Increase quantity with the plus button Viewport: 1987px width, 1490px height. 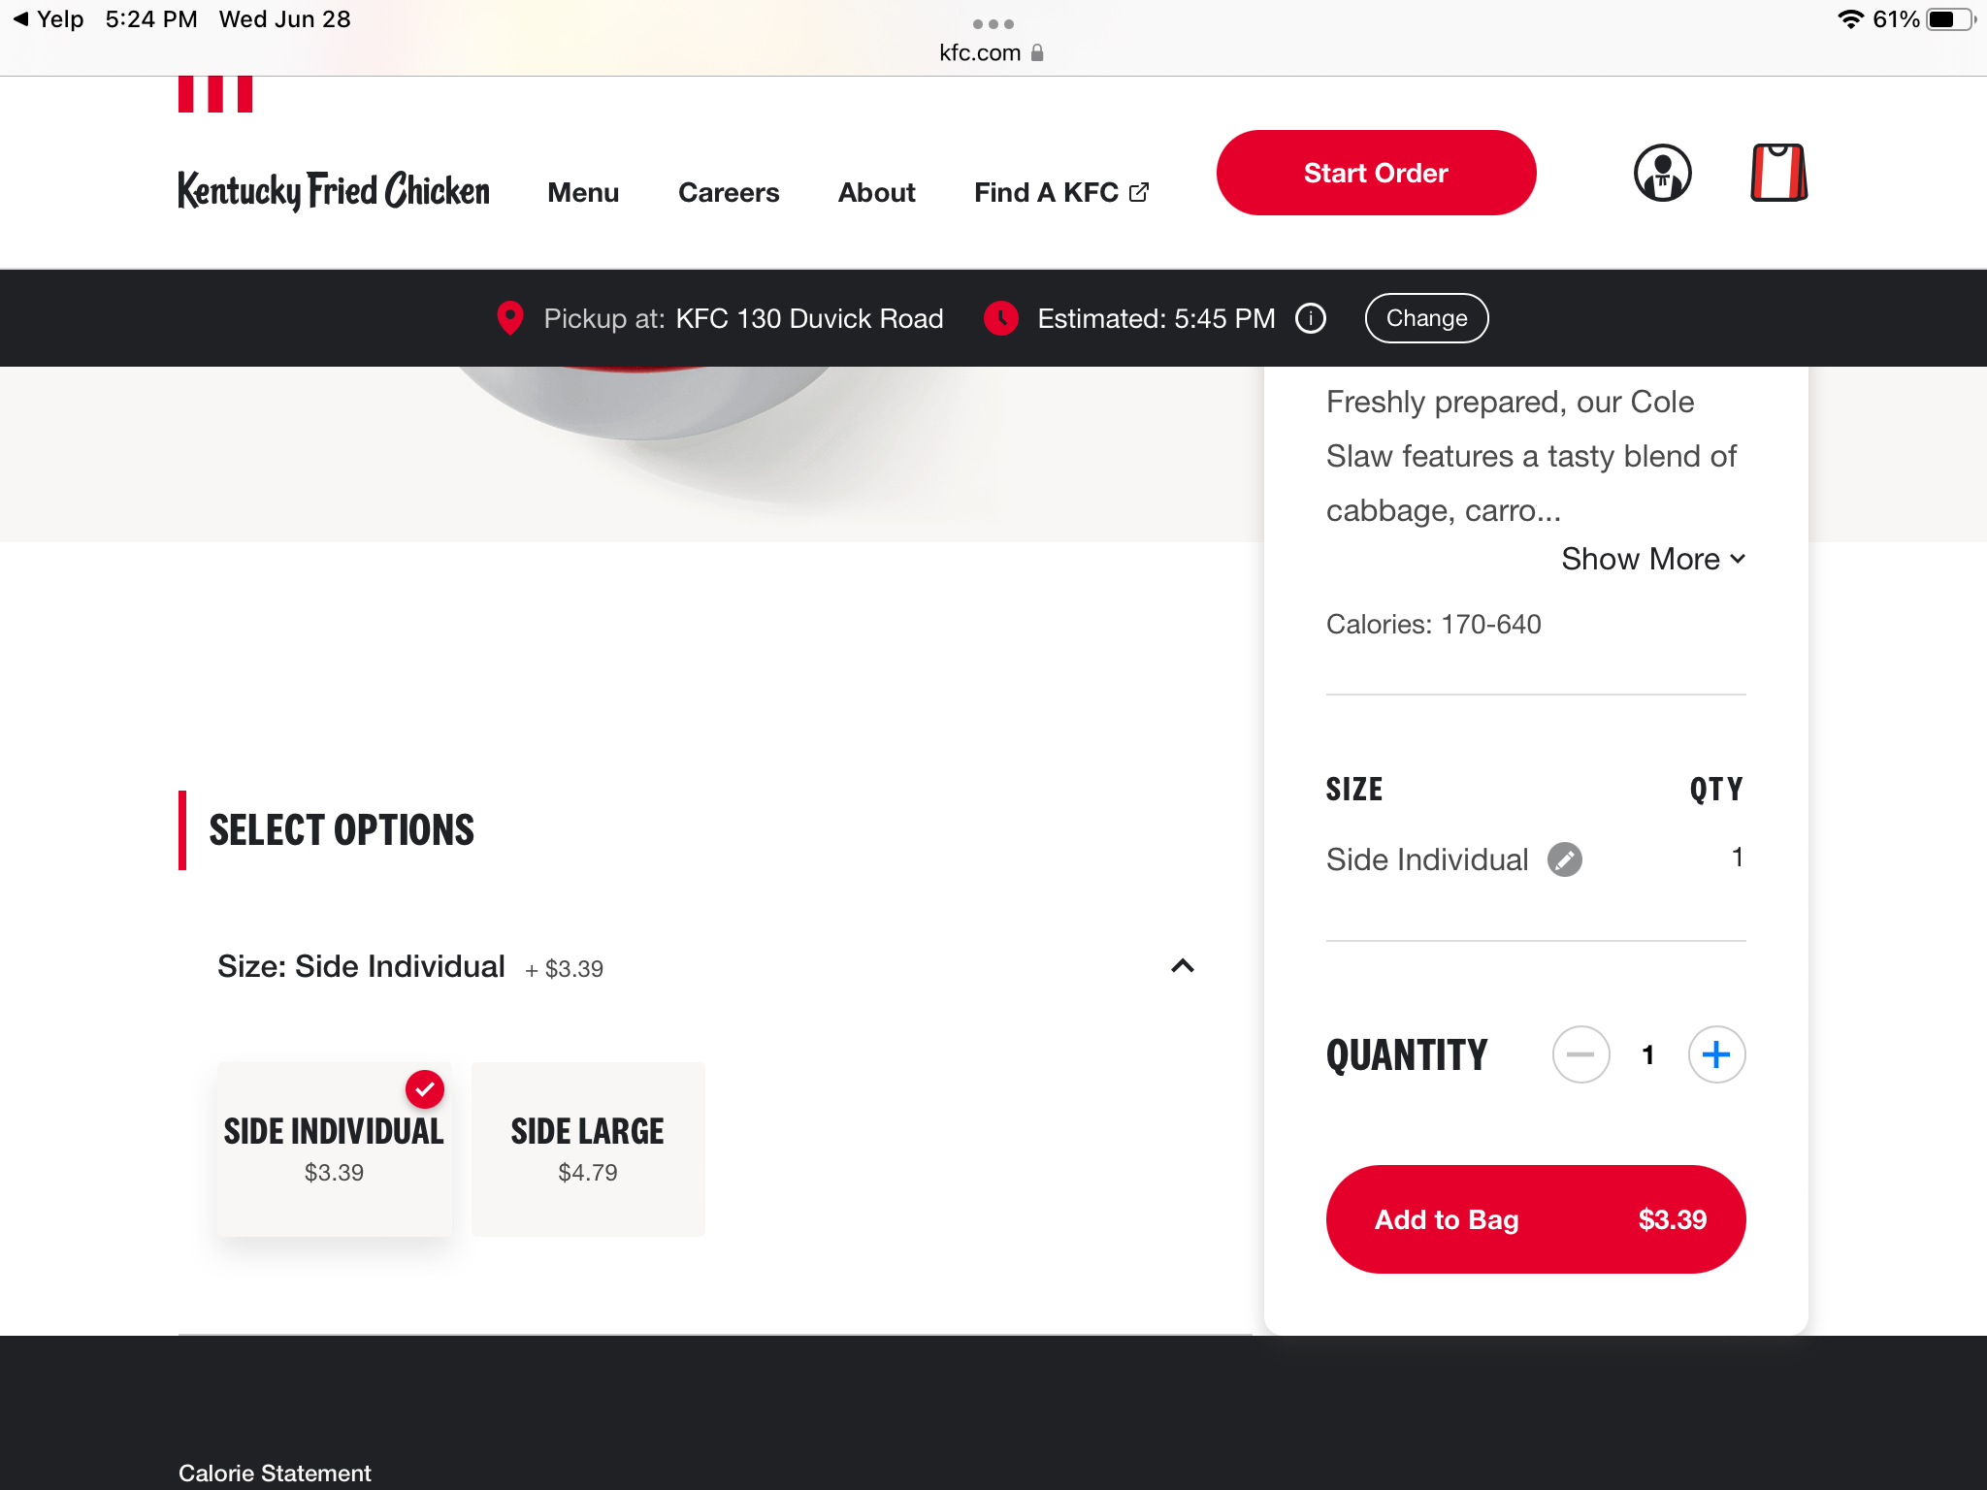tap(1716, 1054)
